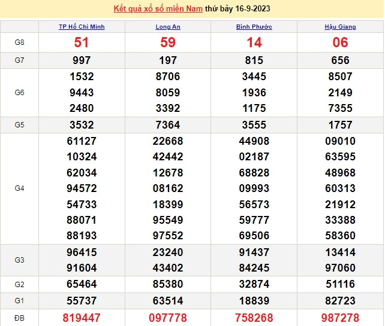This screenshot has height=326, width=385.
Task: Click the G7 result 815
Action: (x=254, y=60)
